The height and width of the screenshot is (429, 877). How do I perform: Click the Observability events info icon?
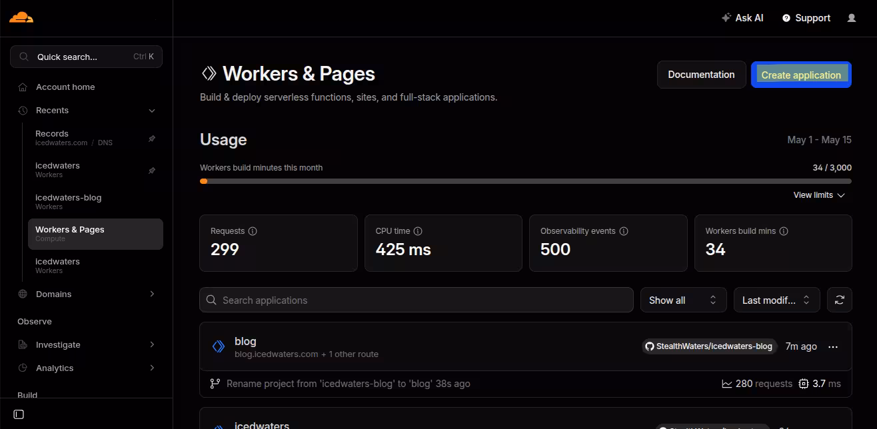624,231
